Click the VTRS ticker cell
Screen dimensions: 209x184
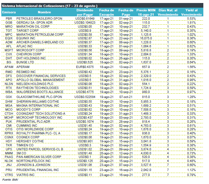9,175
